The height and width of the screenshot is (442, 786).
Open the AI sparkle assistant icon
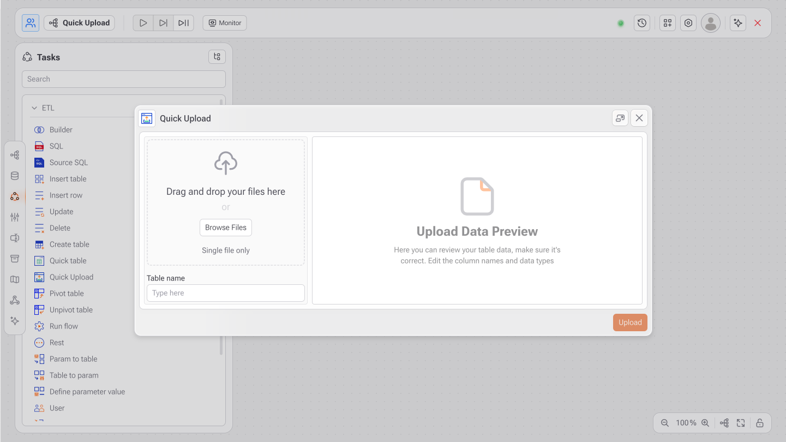[737, 23]
